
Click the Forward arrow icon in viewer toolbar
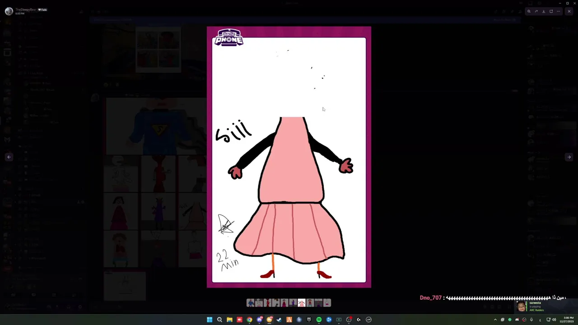(x=536, y=11)
